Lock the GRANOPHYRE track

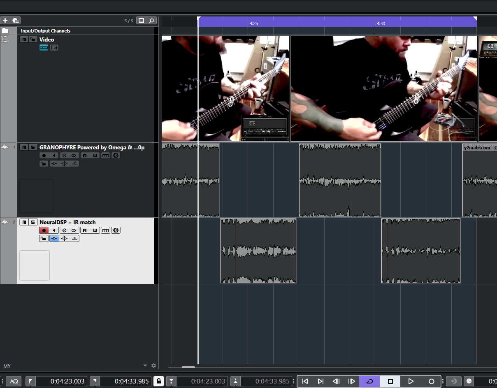pos(44,164)
